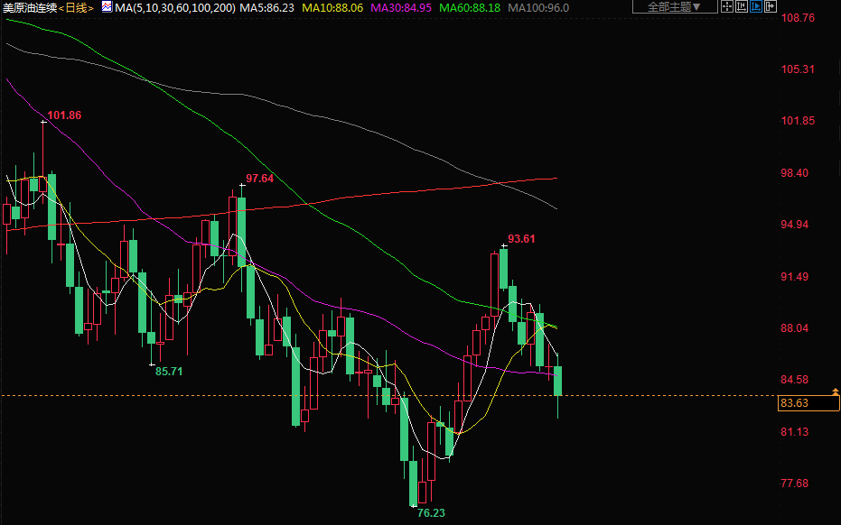Click the 101.86 high price marker
The height and width of the screenshot is (525, 841).
pos(64,115)
